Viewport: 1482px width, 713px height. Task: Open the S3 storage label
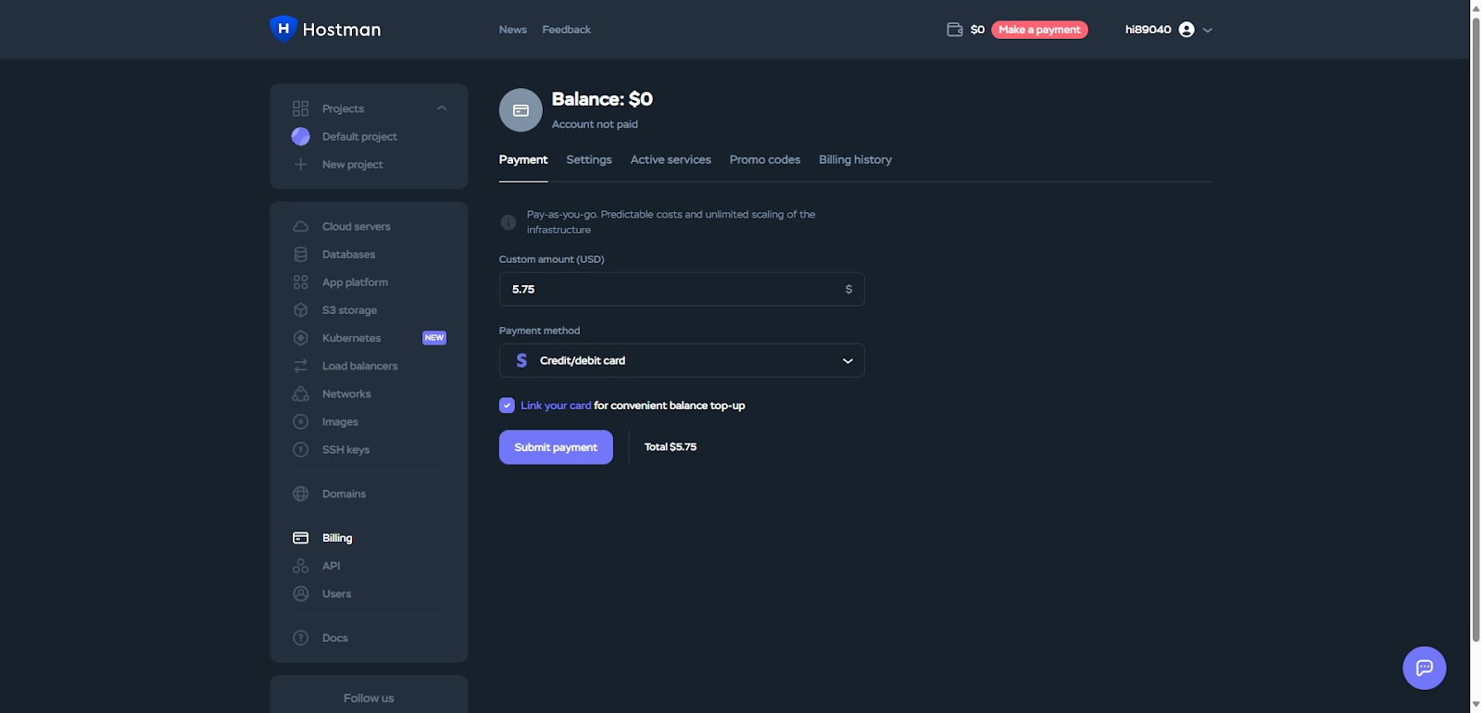(349, 310)
